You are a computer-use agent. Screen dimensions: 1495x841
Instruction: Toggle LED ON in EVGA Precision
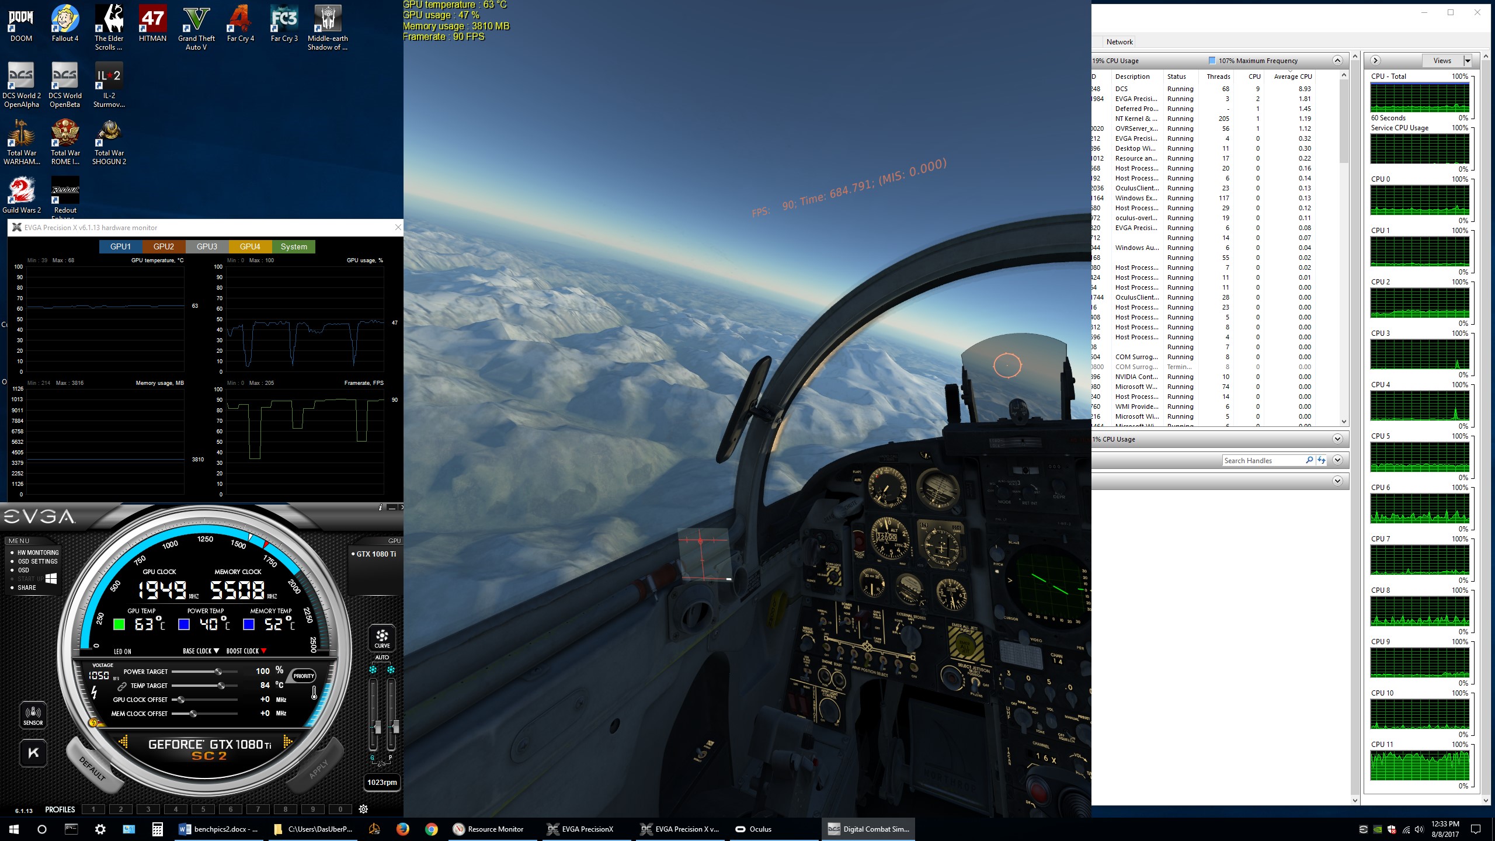(x=123, y=651)
